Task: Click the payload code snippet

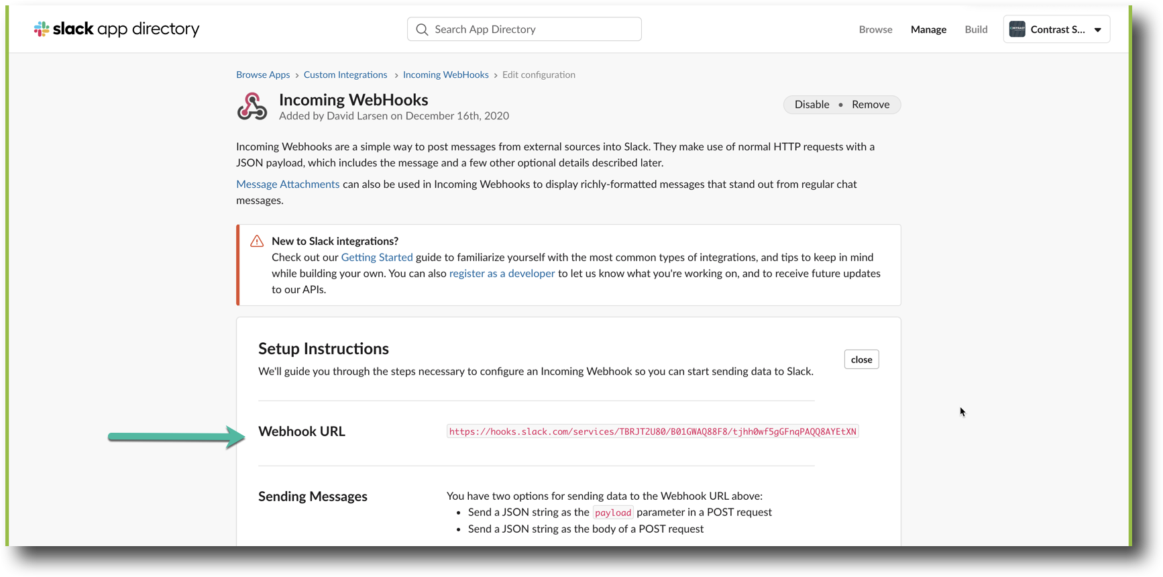Action: click(x=613, y=513)
